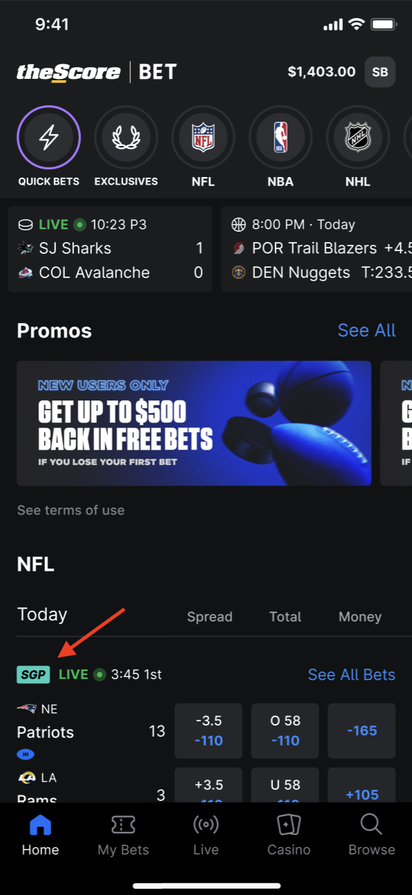Viewport: 412px width, 895px height.
Task: Select Patriots -165 moneyline bet
Action: coord(362,731)
